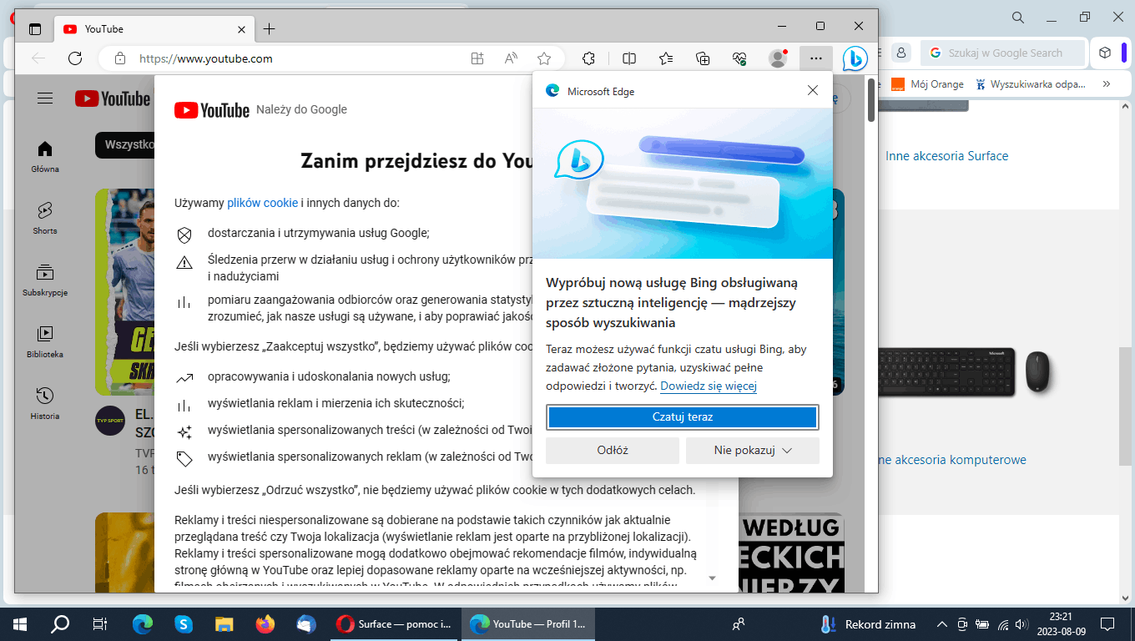Click the Opera profile avatar icon
Image resolution: width=1135 pixels, height=641 pixels.
point(901,53)
